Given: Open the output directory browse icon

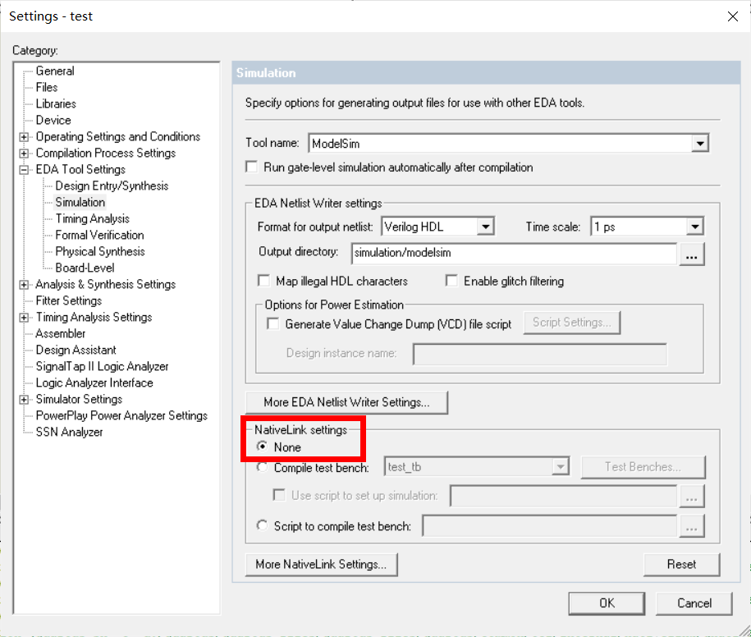Looking at the screenshot, I should (692, 254).
